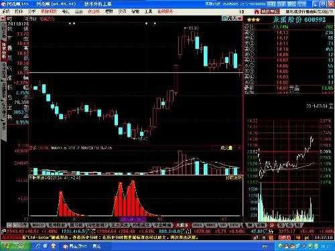Click the red tray icon in the status bar
Image resolution: width=335 pixels, height=251 pixels.
click(x=284, y=238)
